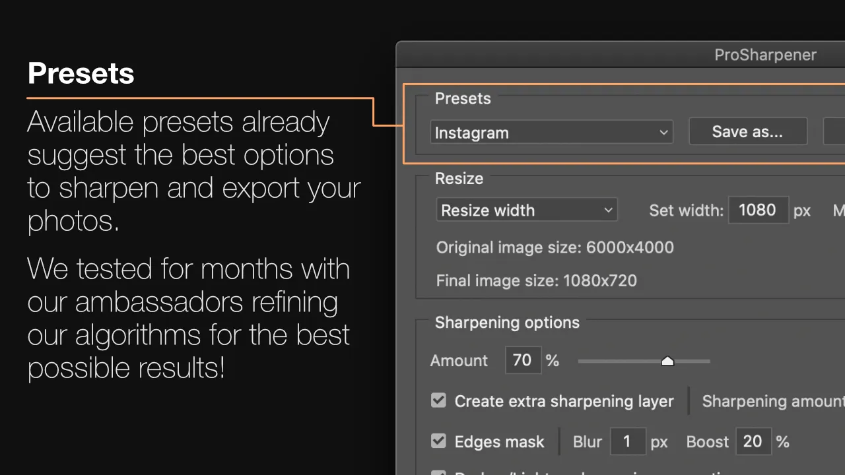The width and height of the screenshot is (845, 475).
Task: Click the Resize width dropdown chevron
Action: [x=608, y=210]
